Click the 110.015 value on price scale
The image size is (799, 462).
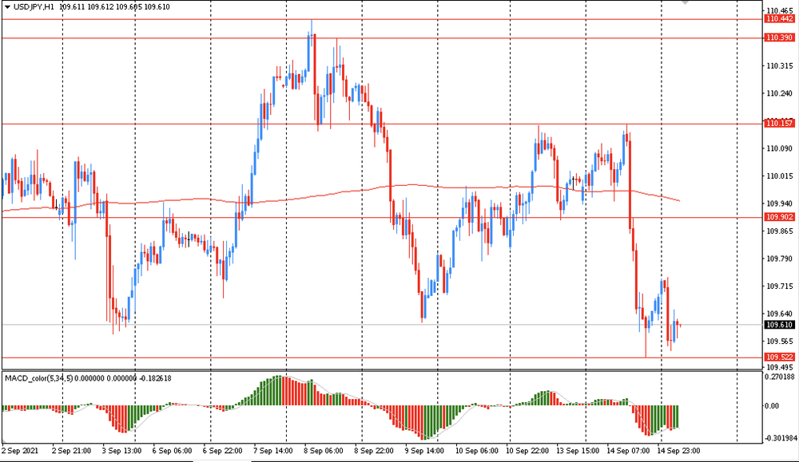(x=780, y=176)
